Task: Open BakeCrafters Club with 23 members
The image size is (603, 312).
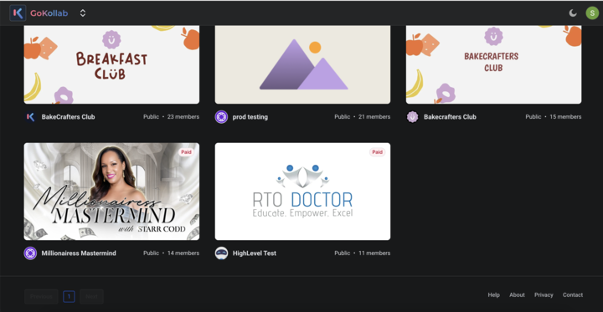Action: click(68, 117)
